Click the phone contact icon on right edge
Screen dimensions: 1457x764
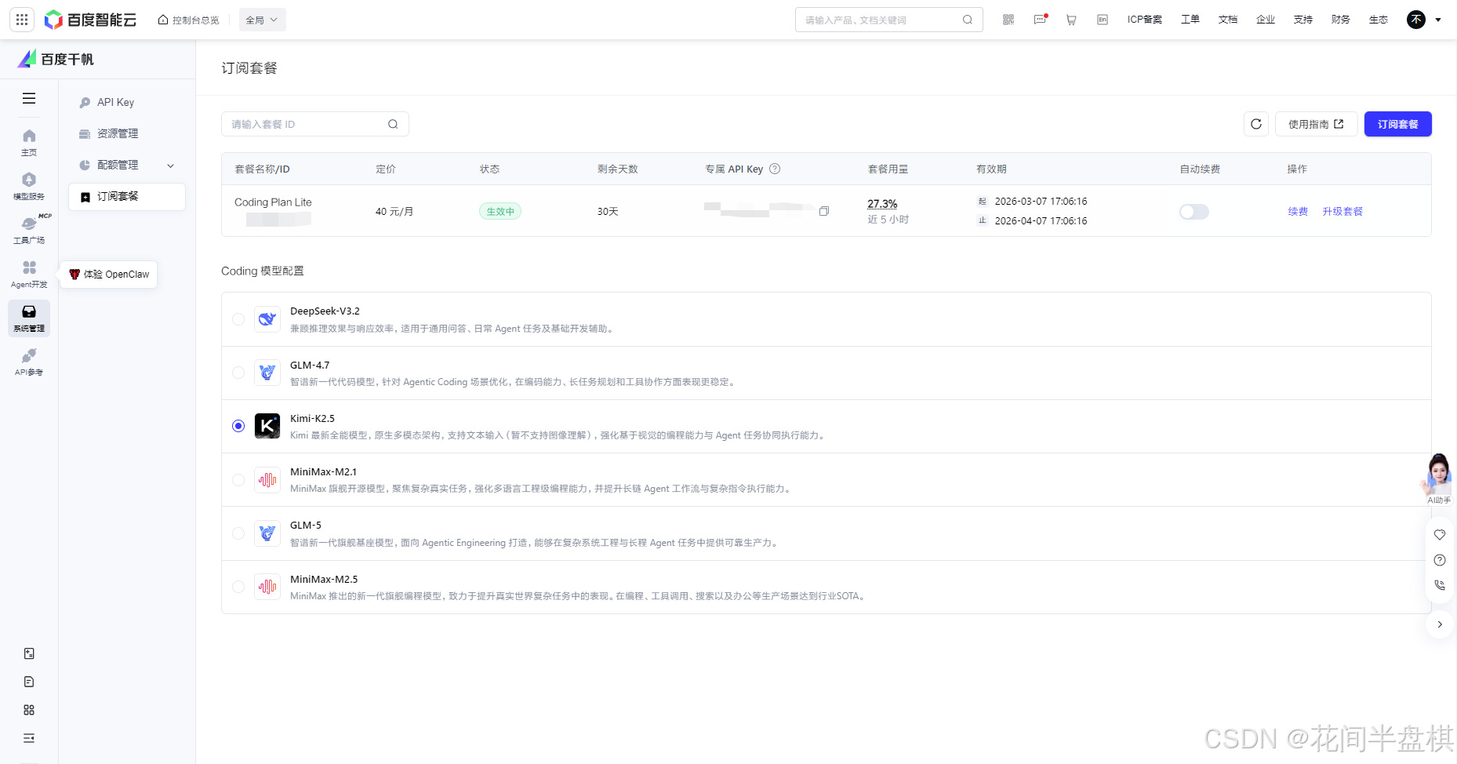pos(1440,585)
